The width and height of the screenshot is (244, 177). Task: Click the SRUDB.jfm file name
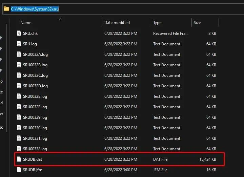pos(33,170)
